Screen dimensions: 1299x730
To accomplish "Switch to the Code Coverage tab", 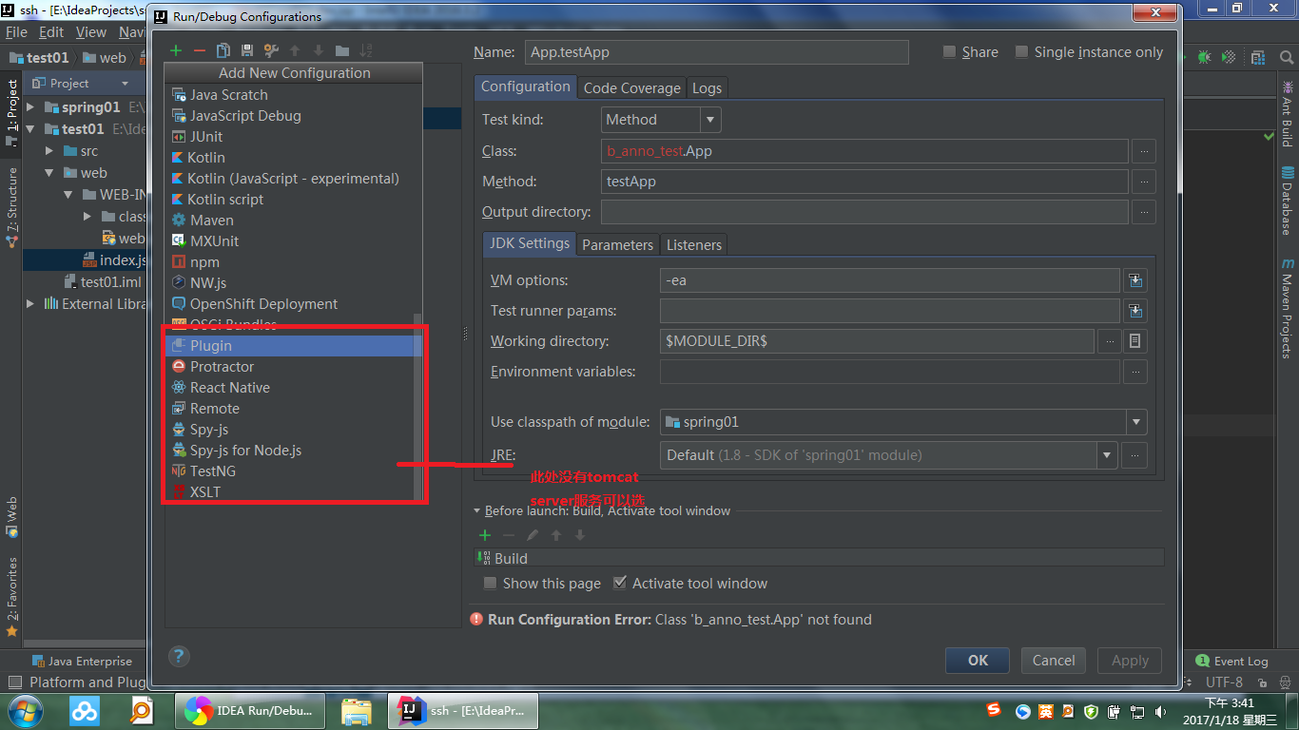I will click(x=631, y=88).
